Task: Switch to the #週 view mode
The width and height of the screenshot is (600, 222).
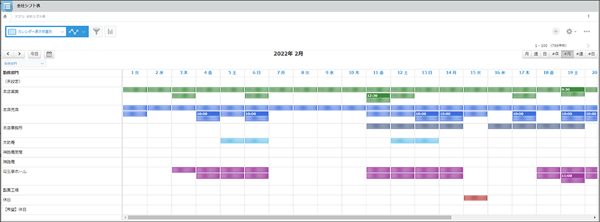Action: (x=580, y=54)
